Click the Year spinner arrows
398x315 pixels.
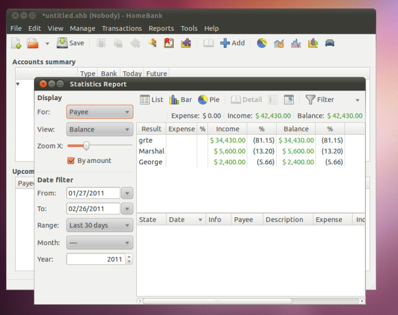(x=129, y=259)
